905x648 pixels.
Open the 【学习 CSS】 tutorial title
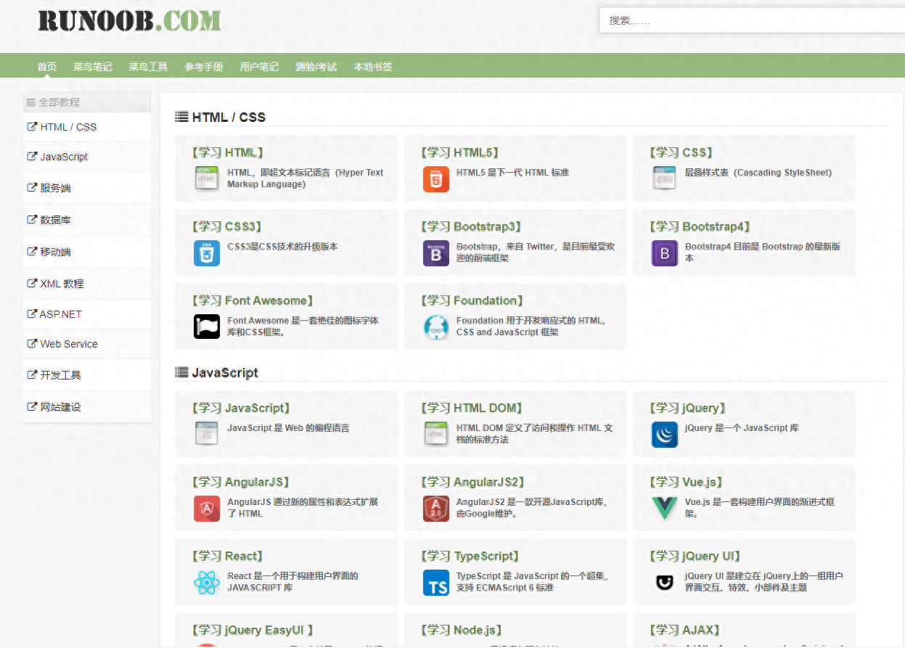681,152
